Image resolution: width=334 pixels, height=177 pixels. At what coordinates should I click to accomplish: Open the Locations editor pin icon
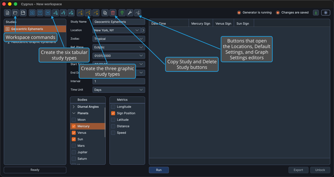[x=122, y=13]
